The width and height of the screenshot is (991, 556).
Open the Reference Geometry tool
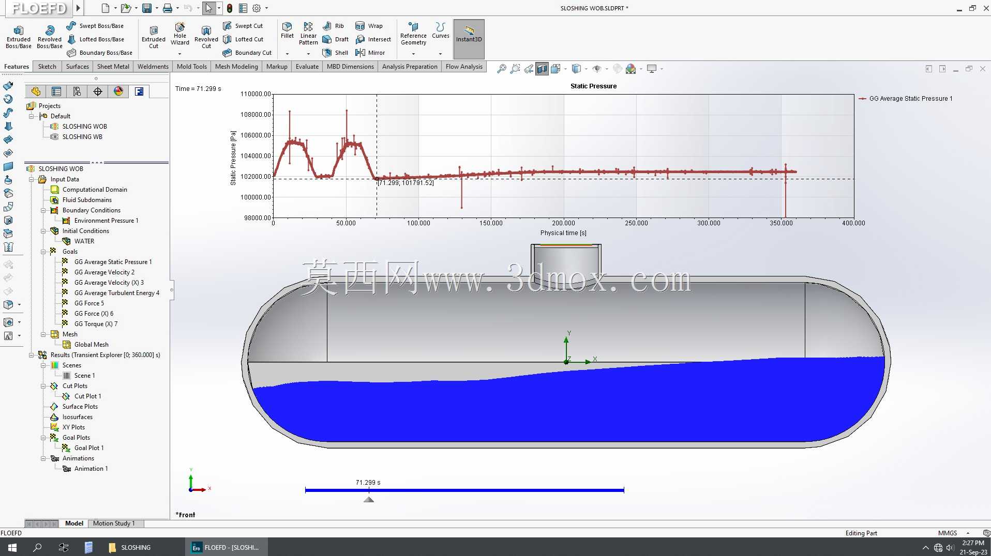413,34
